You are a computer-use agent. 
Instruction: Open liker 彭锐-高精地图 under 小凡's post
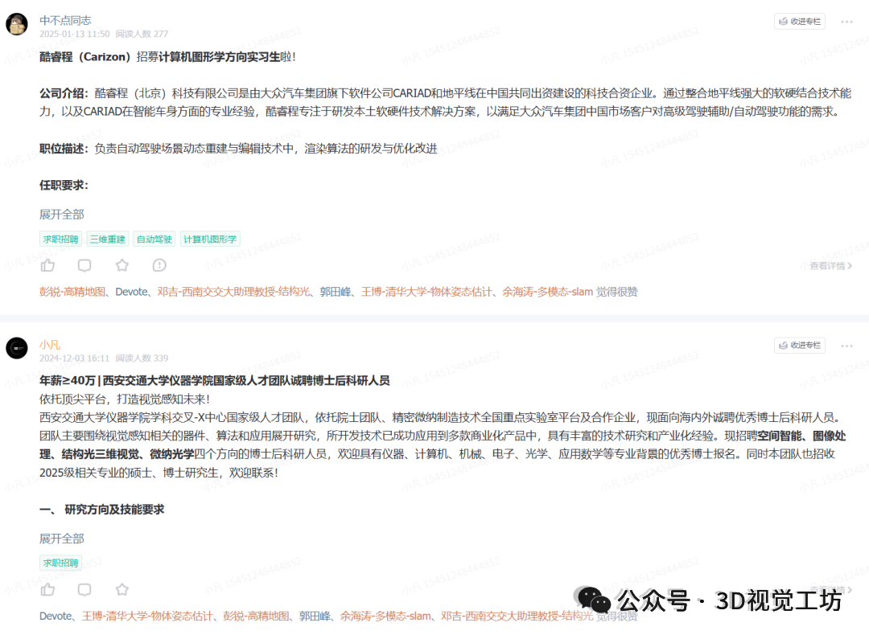tap(256, 616)
